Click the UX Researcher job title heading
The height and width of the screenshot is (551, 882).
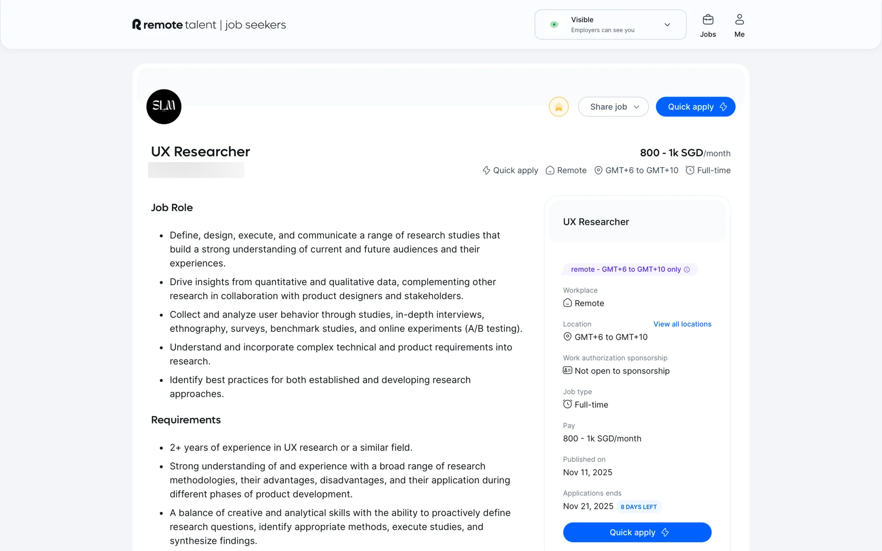pos(200,152)
